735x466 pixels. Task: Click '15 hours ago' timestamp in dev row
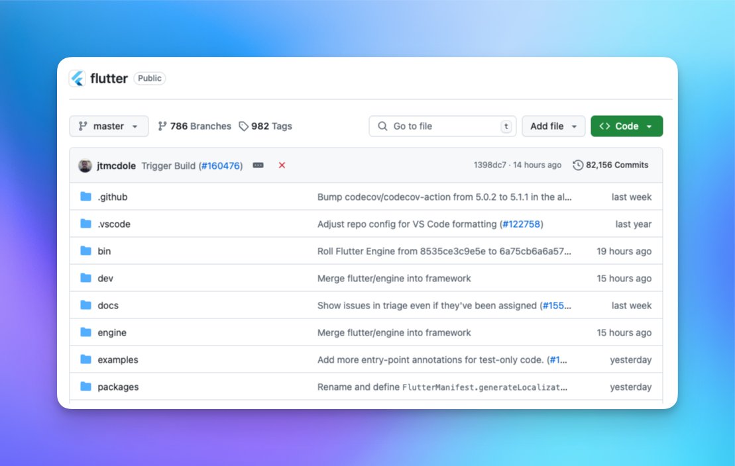pyautogui.click(x=624, y=279)
